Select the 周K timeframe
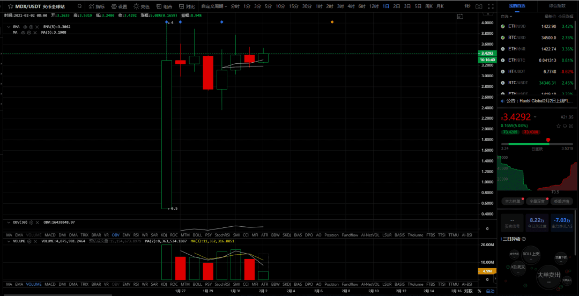 pyautogui.click(x=429, y=6)
